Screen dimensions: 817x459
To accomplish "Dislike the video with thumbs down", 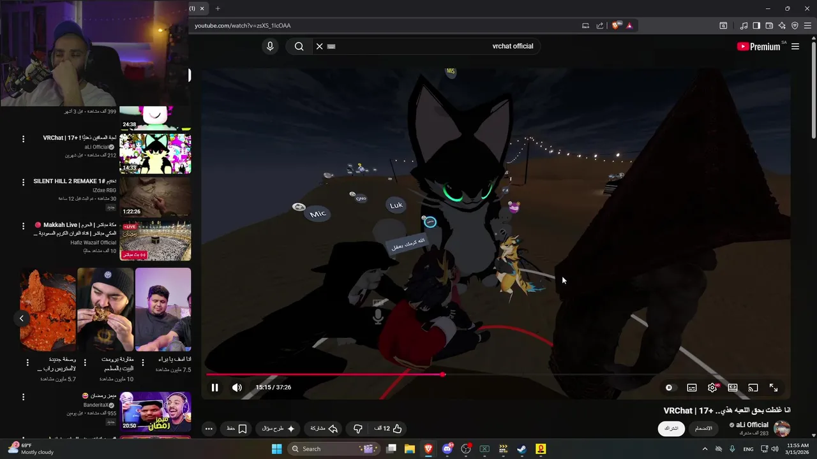I will (358, 428).
